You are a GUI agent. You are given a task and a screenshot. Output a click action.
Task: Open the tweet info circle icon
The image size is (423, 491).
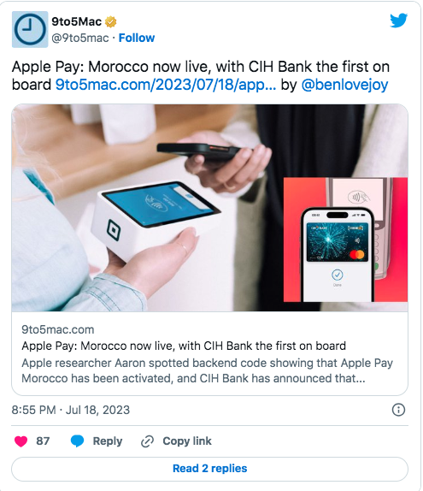click(x=398, y=410)
